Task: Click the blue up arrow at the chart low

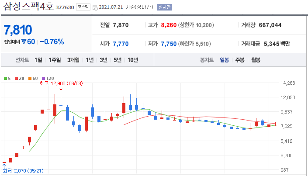Action: (x=4, y=166)
